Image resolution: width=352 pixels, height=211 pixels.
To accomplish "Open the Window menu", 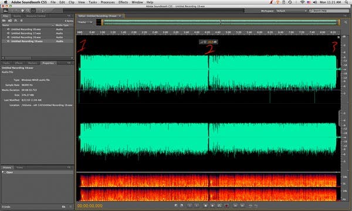I will pyautogui.click(x=137, y=2).
